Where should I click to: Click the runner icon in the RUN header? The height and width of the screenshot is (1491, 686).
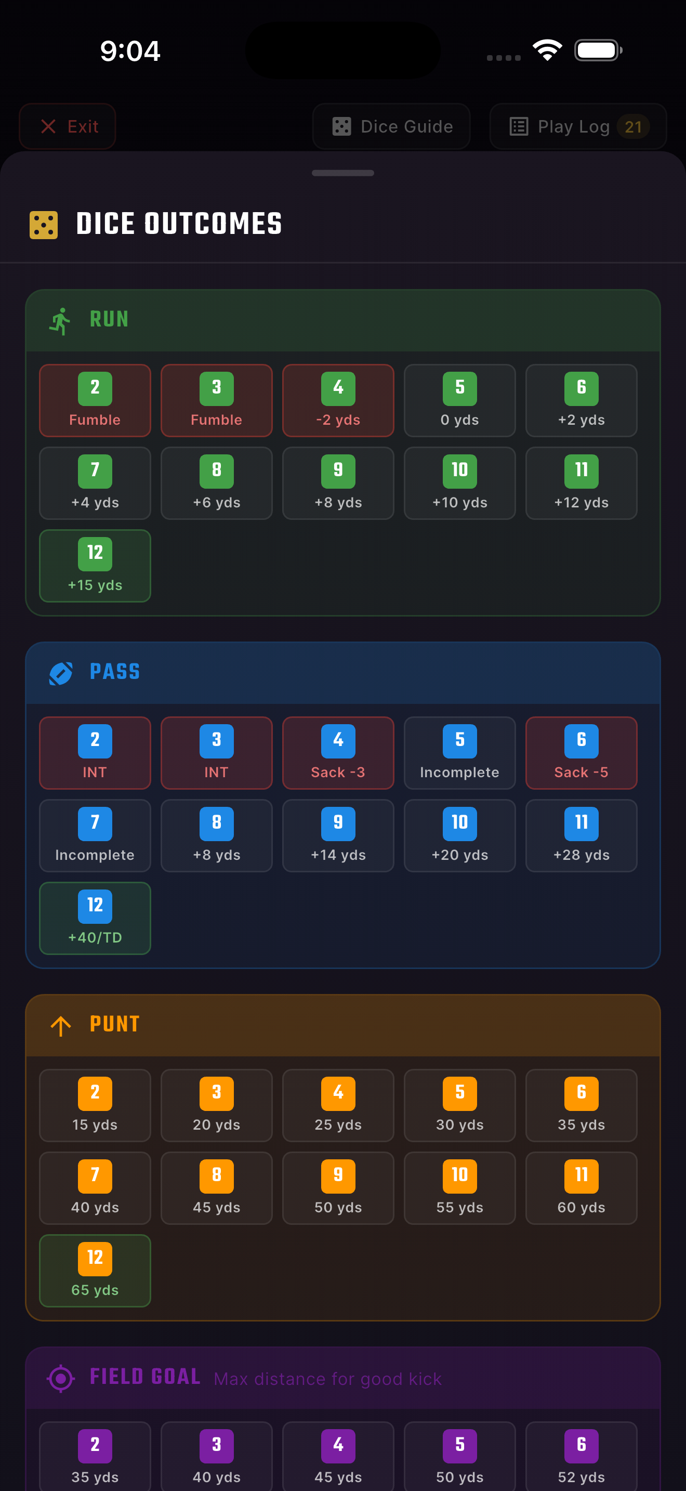coord(60,320)
